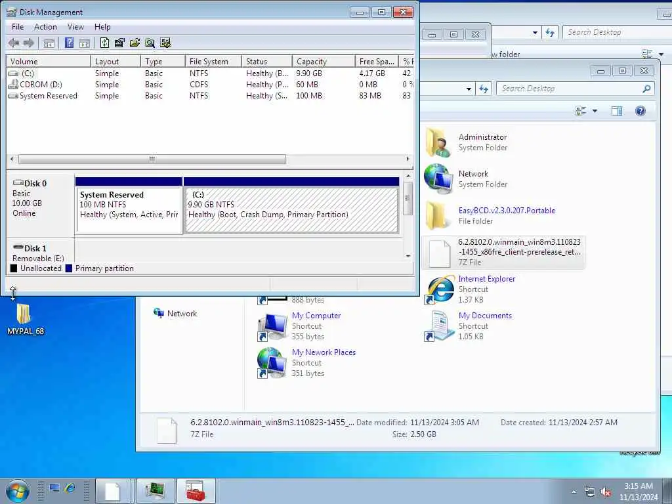Toggle Show/Hide Action Pane toolbar icon
This screenshot has height=504, width=672.
pyautogui.click(x=85, y=43)
